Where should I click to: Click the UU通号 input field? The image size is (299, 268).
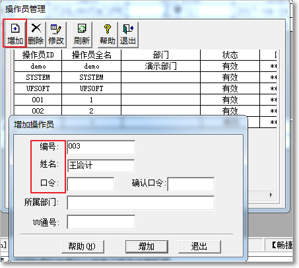point(101,222)
